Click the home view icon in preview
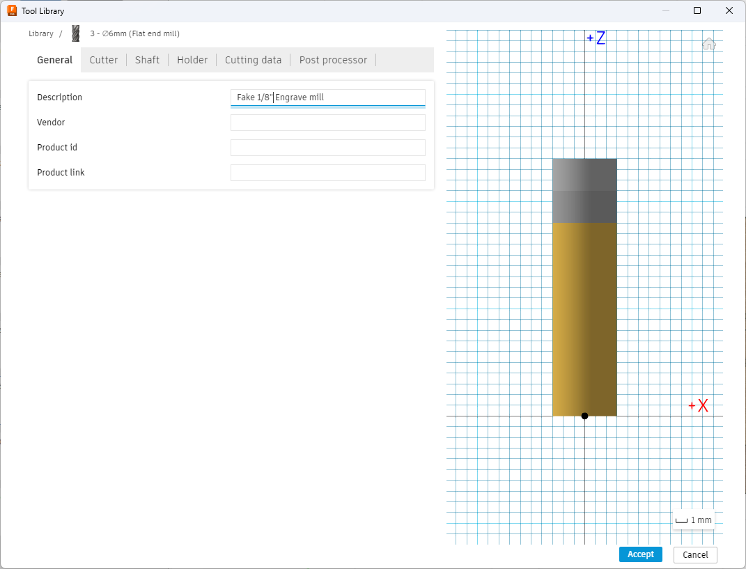This screenshot has width=746, height=569. [708, 44]
